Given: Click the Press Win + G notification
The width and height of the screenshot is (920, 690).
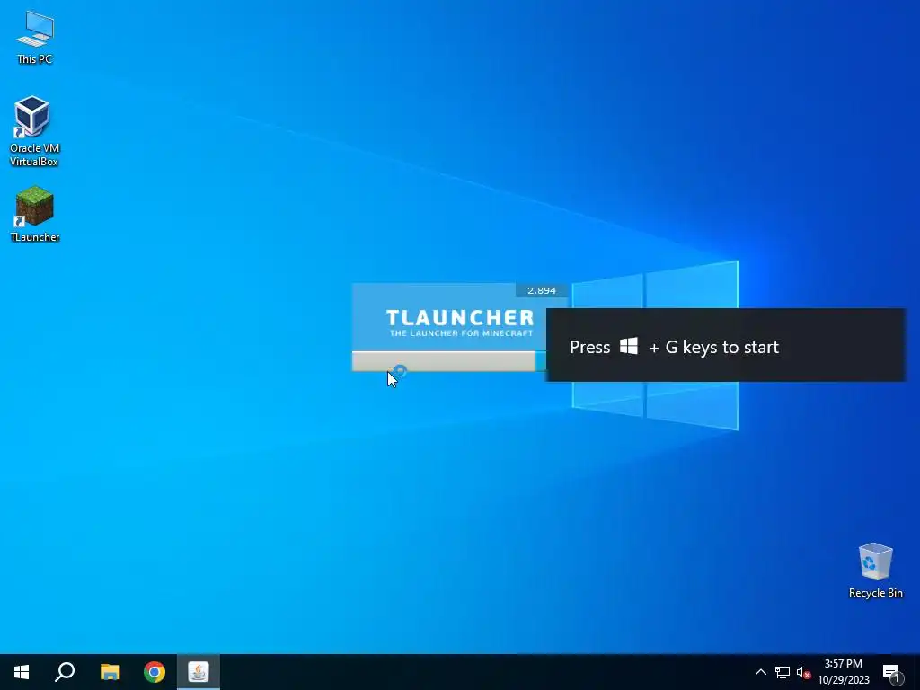Looking at the screenshot, I should 726,346.
